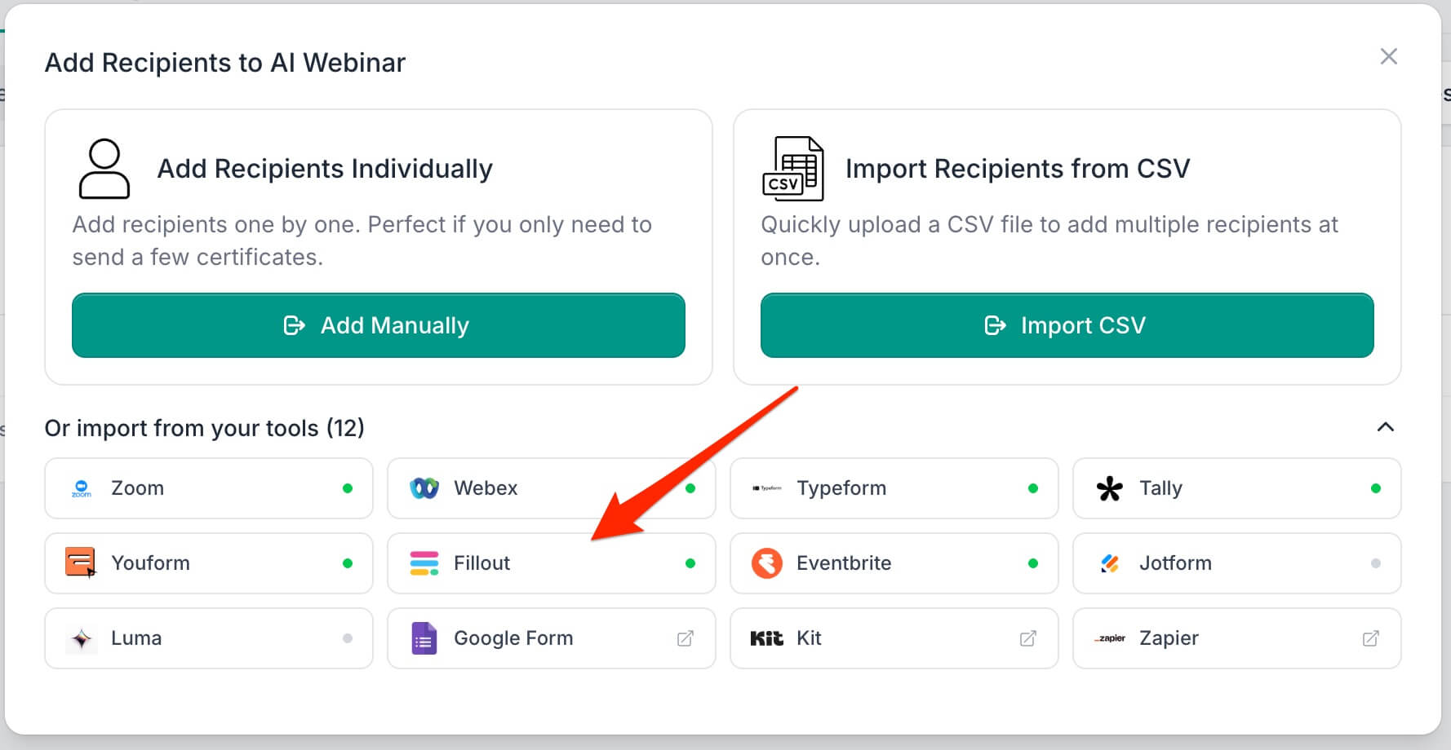Click the Fillout striped icon
This screenshot has height=750, width=1451.
[x=424, y=563]
